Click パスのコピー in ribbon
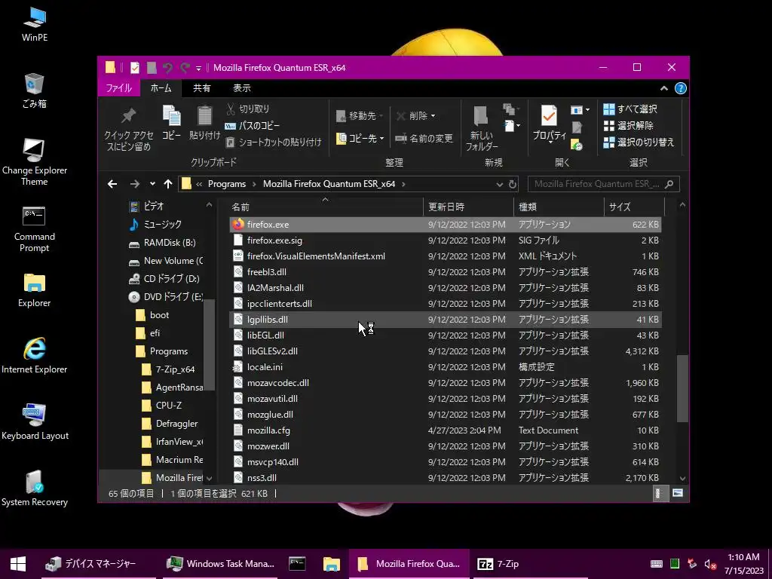Image resolution: width=772 pixels, height=579 pixels. click(x=252, y=126)
